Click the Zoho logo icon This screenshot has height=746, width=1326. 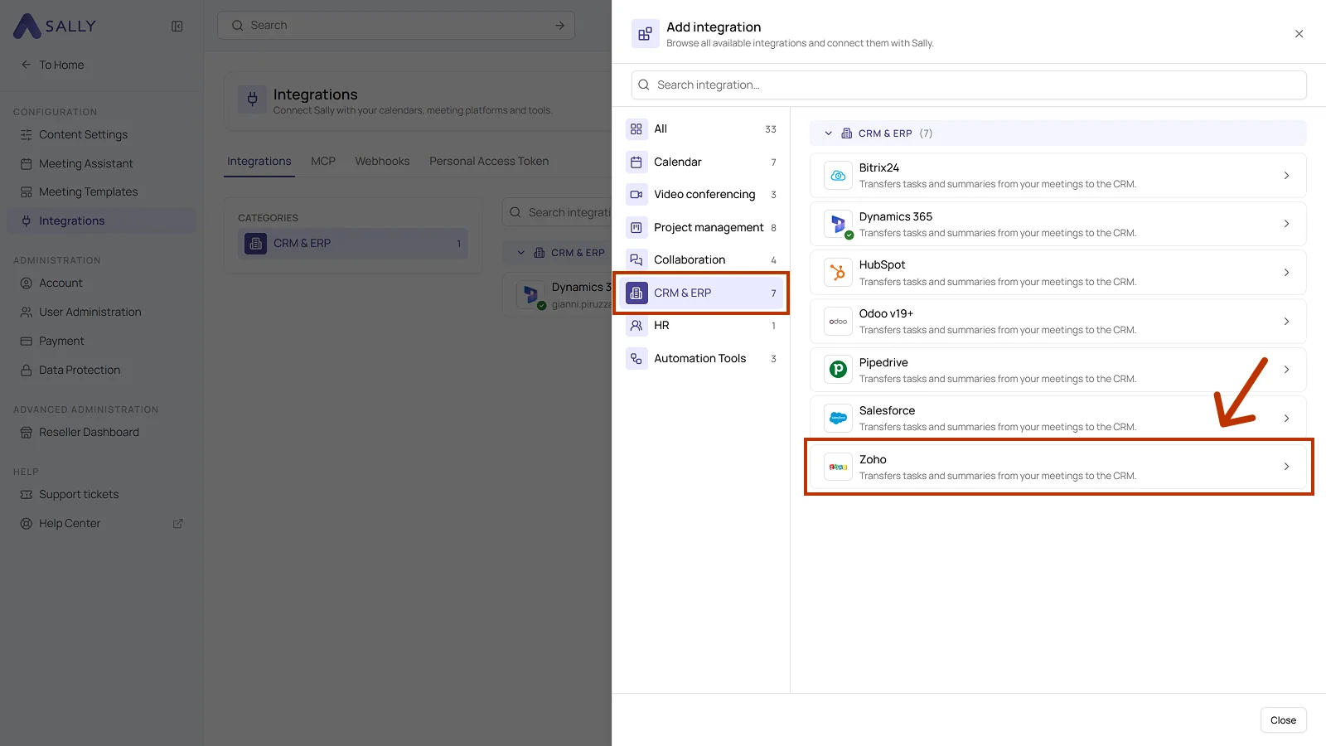[x=838, y=467]
